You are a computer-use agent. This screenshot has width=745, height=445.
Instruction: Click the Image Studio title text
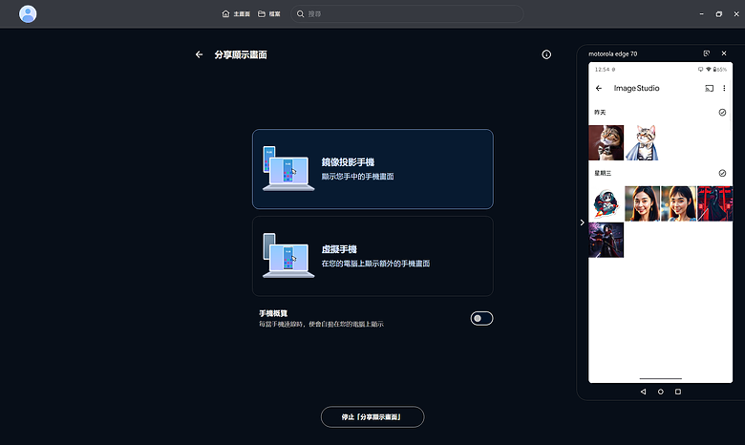point(637,89)
